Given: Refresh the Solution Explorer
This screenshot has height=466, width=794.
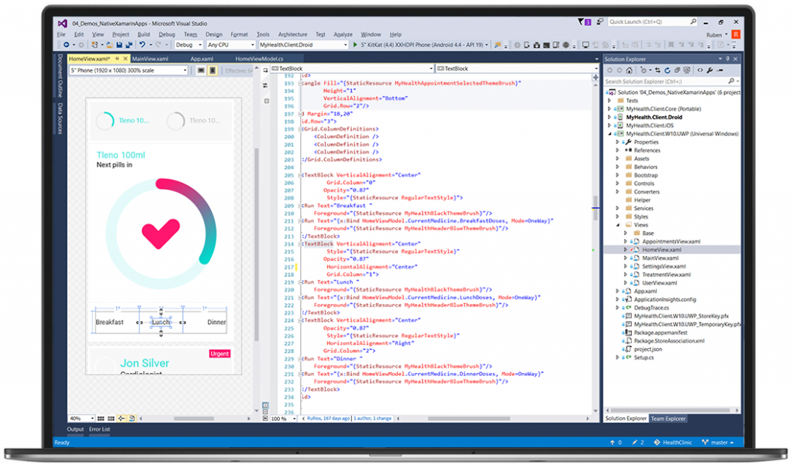Looking at the screenshot, I should (668, 70).
